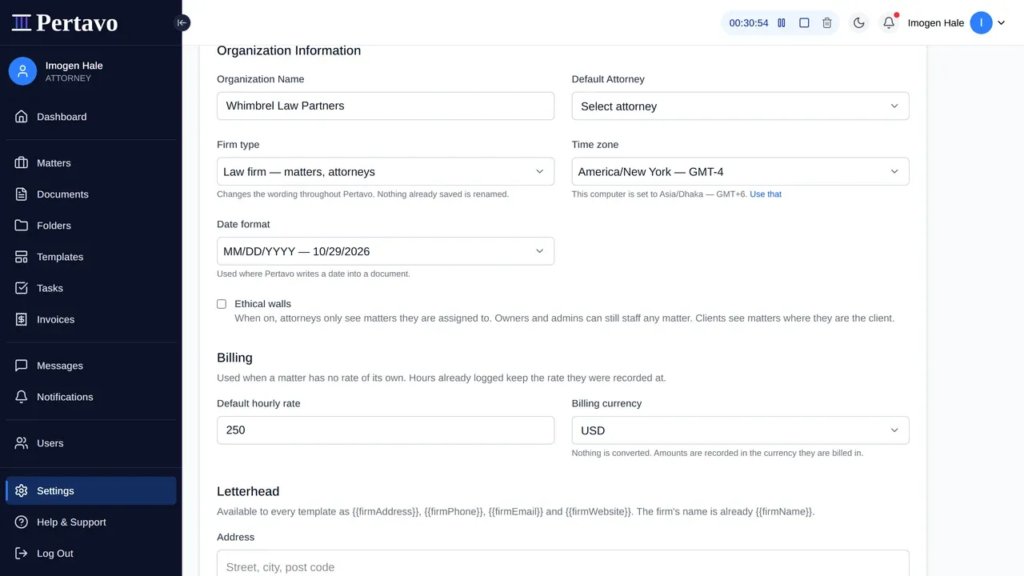Discard timer using trash icon
This screenshot has width=1024, height=576.
(827, 23)
